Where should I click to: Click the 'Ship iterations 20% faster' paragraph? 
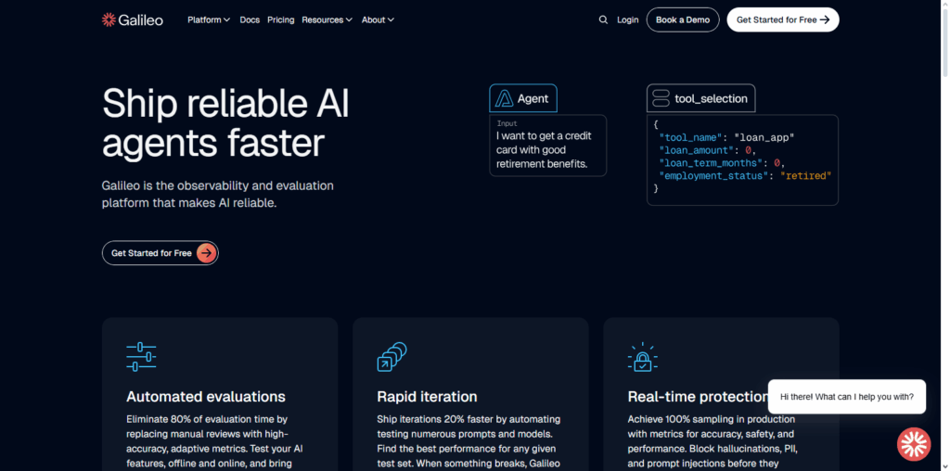(469, 441)
